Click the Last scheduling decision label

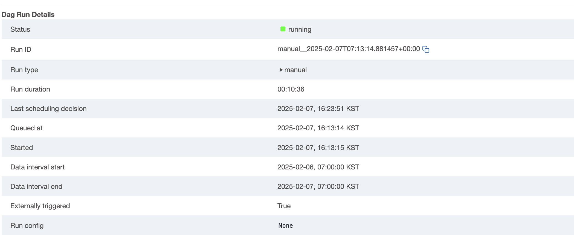pos(48,109)
